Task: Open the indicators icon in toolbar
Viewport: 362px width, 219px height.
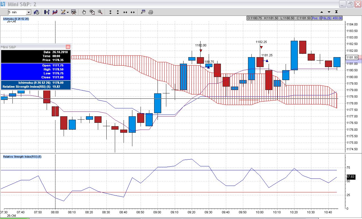Action: point(55,12)
